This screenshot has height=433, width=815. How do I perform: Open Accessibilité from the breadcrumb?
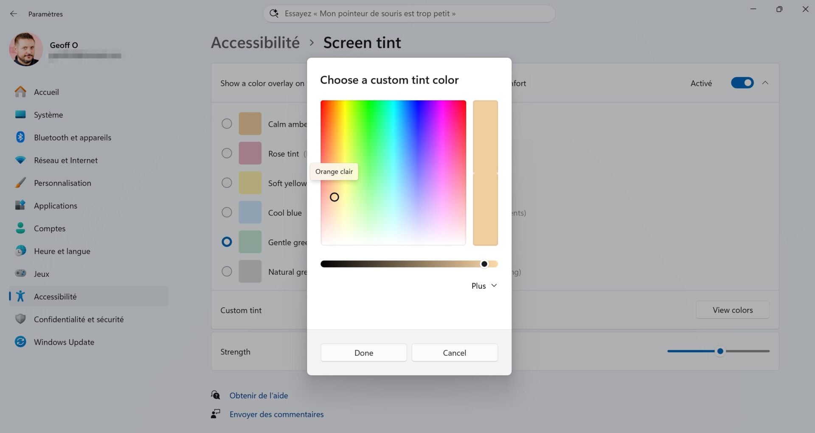[255, 42]
